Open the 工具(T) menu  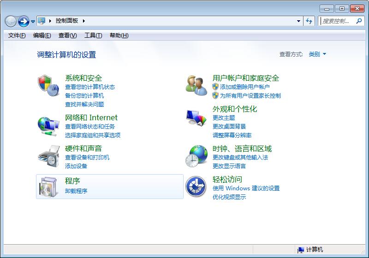click(93, 35)
